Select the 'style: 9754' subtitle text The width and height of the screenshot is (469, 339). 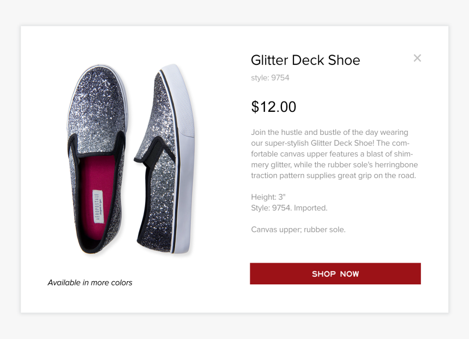270,78
